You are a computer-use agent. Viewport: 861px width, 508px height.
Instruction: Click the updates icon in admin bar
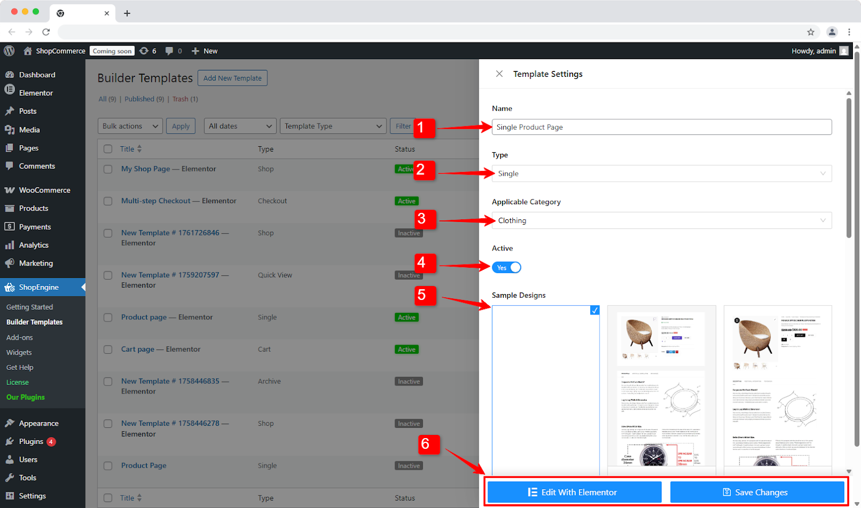click(144, 51)
